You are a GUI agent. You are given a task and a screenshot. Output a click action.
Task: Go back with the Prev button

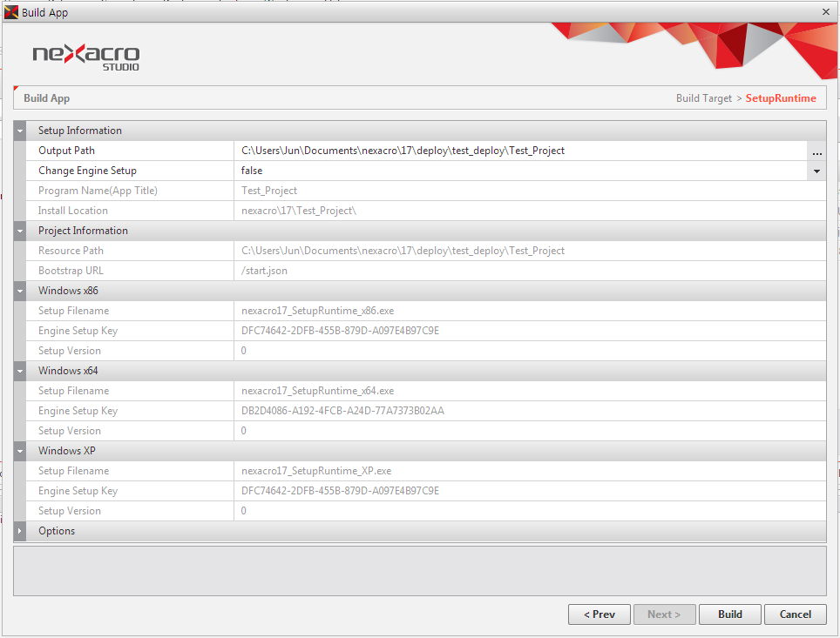pyautogui.click(x=599, y=614)
